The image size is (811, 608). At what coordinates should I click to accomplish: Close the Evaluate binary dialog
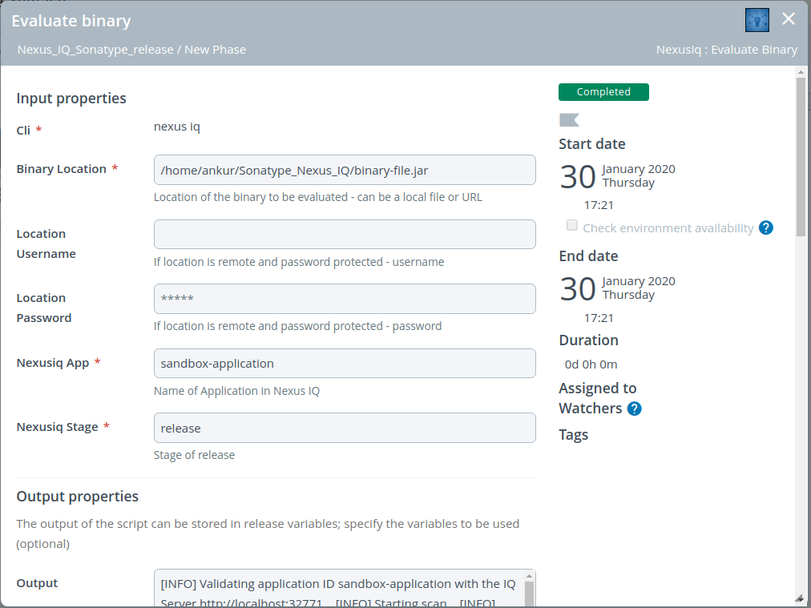point(789,19)
